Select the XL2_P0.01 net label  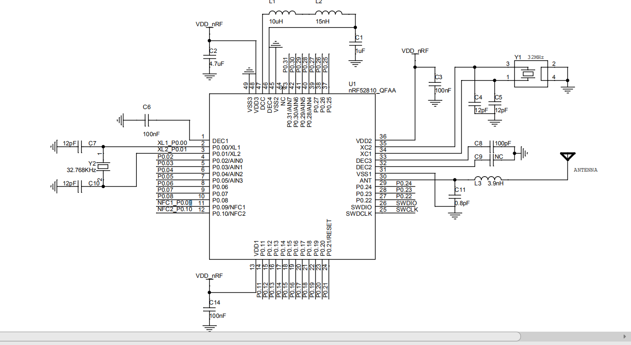click(172, 149)
